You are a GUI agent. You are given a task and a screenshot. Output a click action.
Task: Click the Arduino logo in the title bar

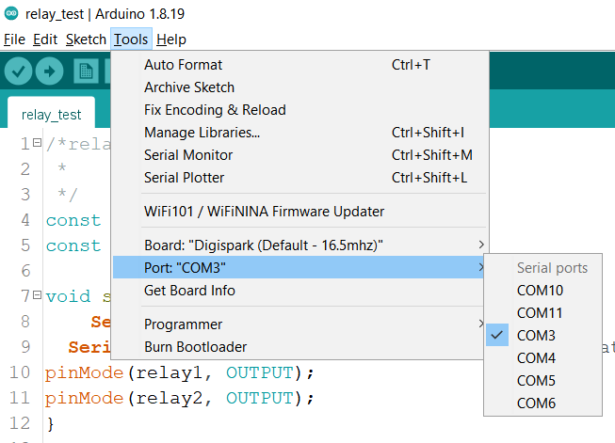[9, 13]
